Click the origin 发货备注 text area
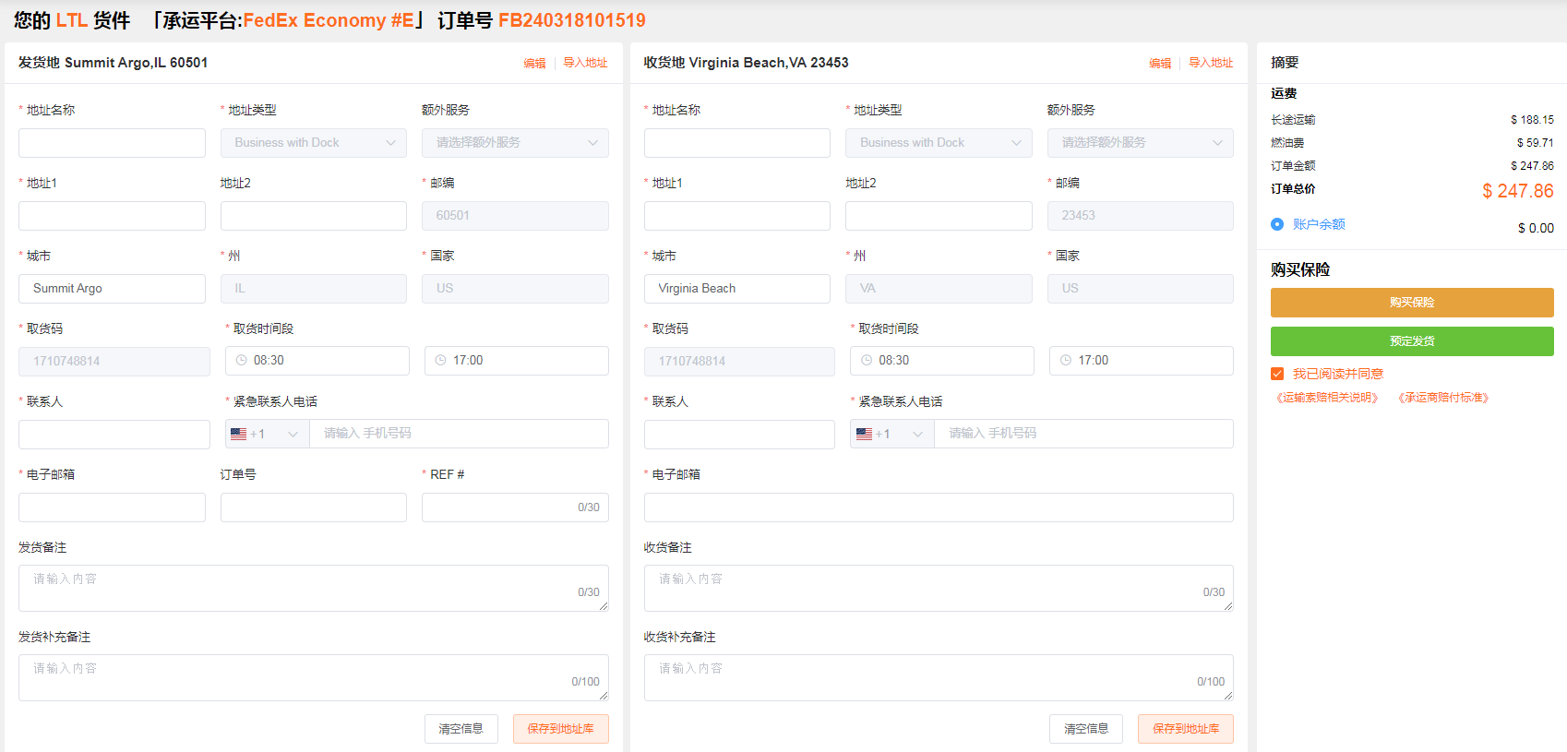This screenshot has height=752, width=1567. (313, 588)
